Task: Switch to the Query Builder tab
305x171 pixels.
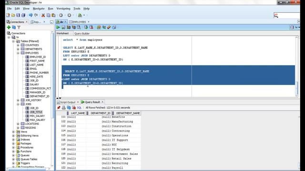Action: click(x=82, y=34)
